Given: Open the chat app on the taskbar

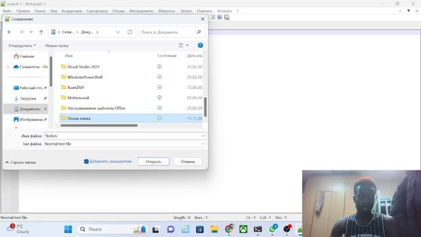Looking at the screenshot, I should 170,229.
